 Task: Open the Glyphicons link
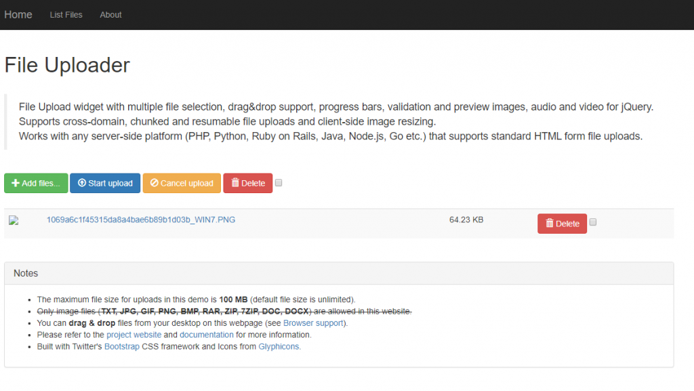(279, 346)
